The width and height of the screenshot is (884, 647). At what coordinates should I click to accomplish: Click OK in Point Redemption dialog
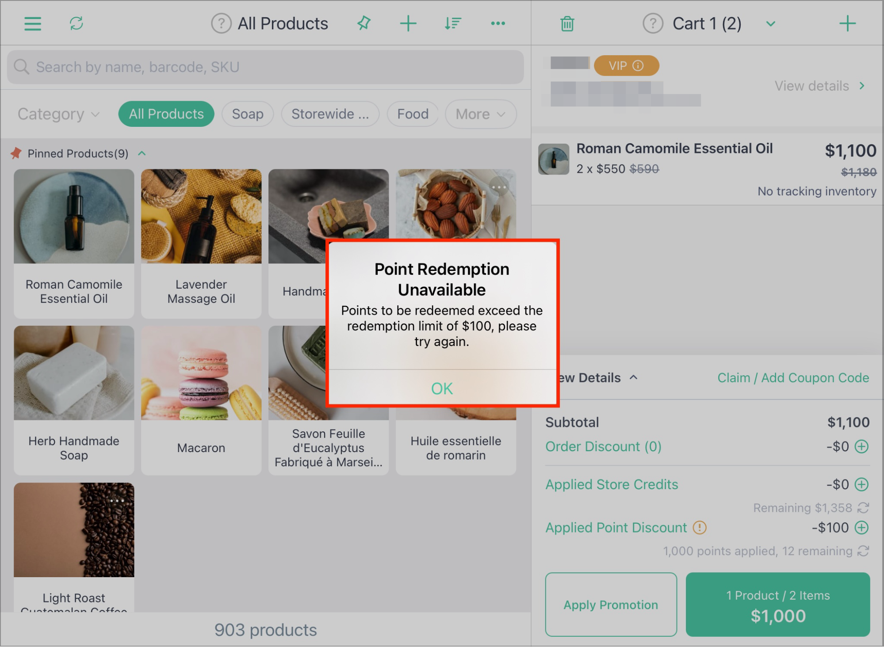442,388
